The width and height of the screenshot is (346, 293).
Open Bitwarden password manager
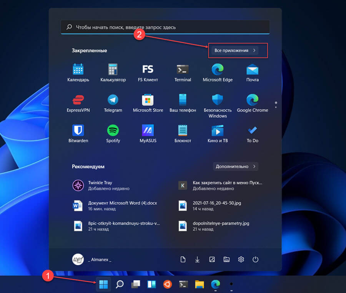(78, 134)
